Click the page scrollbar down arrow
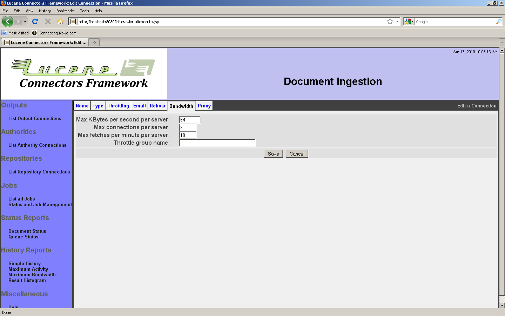This screenshot has height=316, width=505. (x=502, y=305)
